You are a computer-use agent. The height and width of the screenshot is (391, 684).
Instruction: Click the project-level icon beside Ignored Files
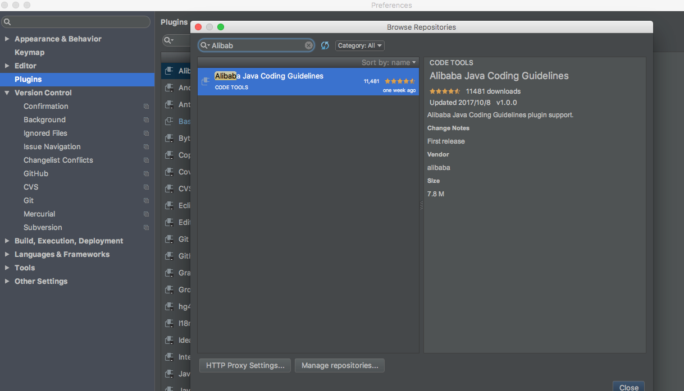point(146,133)
